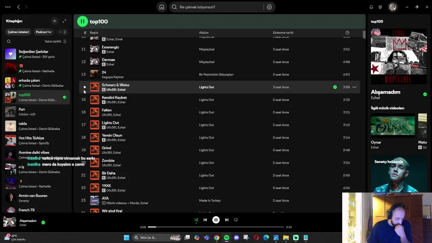Viewport: 432px width, 243px height.
Task: Open Opera browser from the taskbar
Action: point(256,238)
